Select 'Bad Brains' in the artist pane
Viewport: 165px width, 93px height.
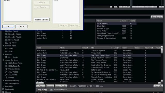(66, 36)
